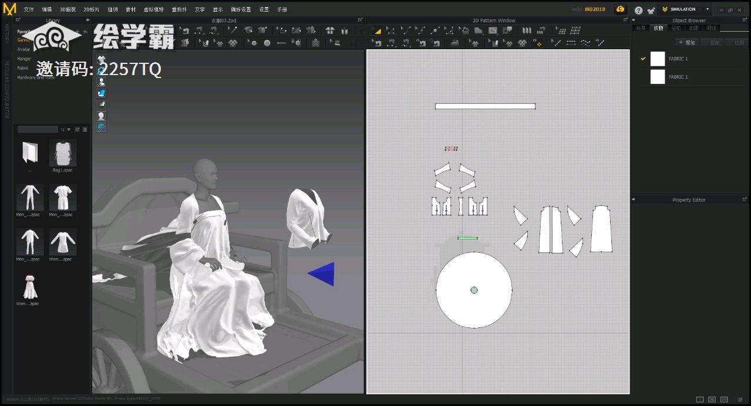Toggle the gray fabric texture display icon
751x406 pixels.
(x=102, y=104)
